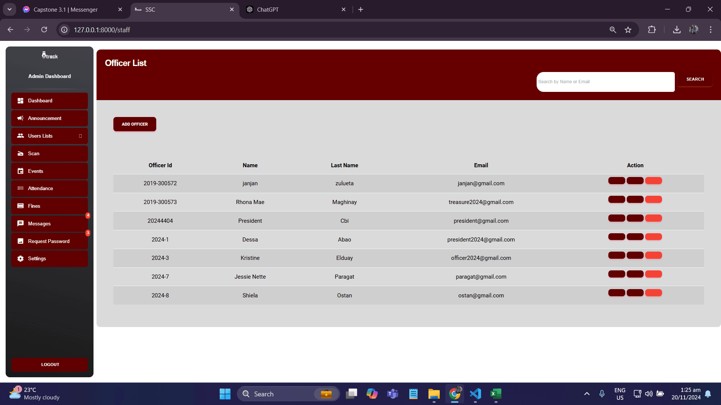Click the address bar URL 127.0.0.1:8000/staff
The image size is (721, 405).
[x=102, y=30]
